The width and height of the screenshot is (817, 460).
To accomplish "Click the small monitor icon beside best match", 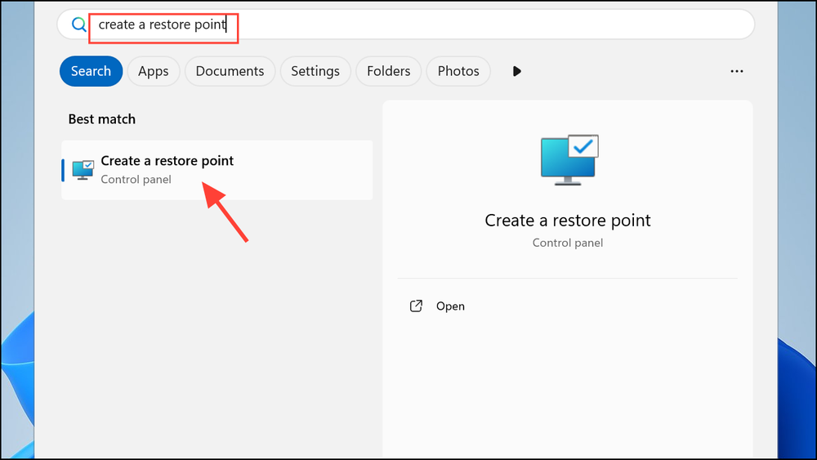I will click(83, 170).
